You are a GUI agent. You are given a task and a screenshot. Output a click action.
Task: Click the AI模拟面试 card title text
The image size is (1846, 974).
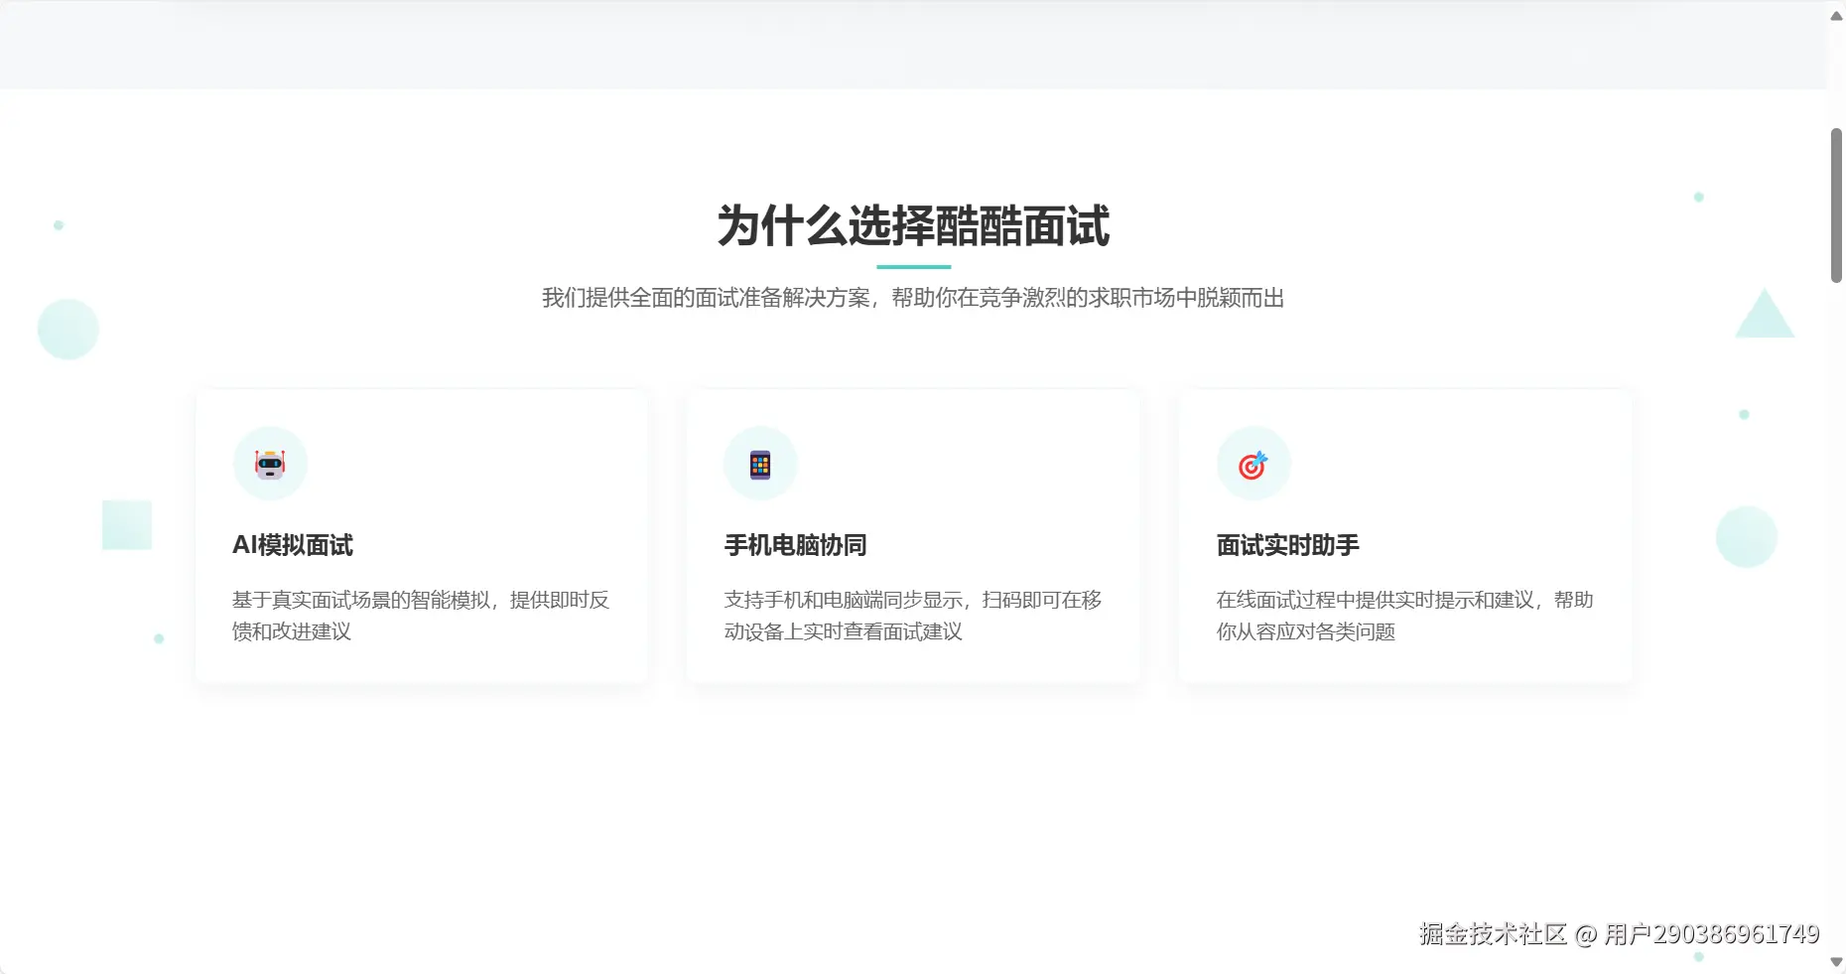click(292, 545)
